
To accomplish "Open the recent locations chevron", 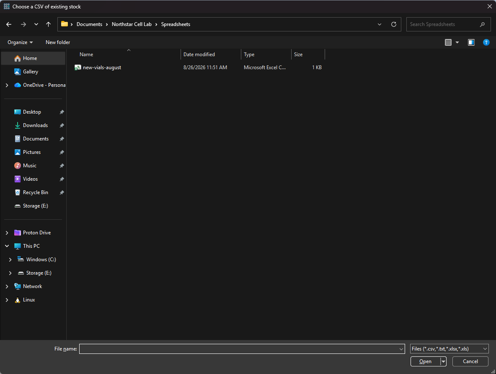I will (x=36, y=24).
